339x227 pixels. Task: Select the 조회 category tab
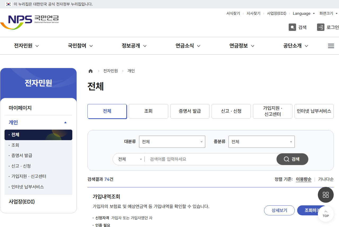point(148,111)
